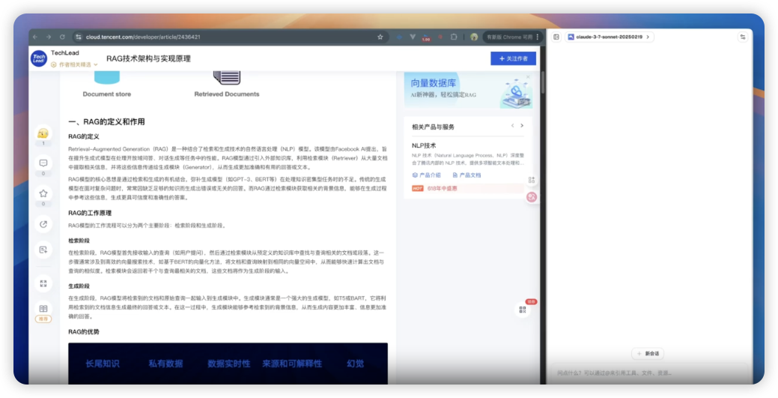Focus the '问点什么' chat input

coord(649,373)
